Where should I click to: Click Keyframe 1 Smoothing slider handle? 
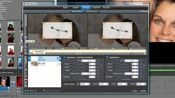click(79, 77)
